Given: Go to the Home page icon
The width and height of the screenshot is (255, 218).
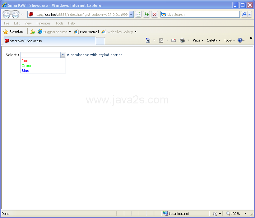Looking at the screenshot, I should coord(148,40).
